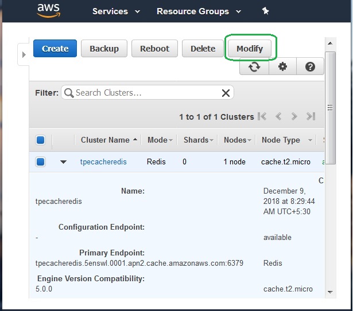353x311 pixels.
Task: Open the Services dropdown menu
Action: click(117, 11)
